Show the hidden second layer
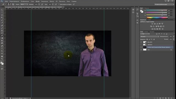This screenshot has width=176, height=99. coord(141,45)
